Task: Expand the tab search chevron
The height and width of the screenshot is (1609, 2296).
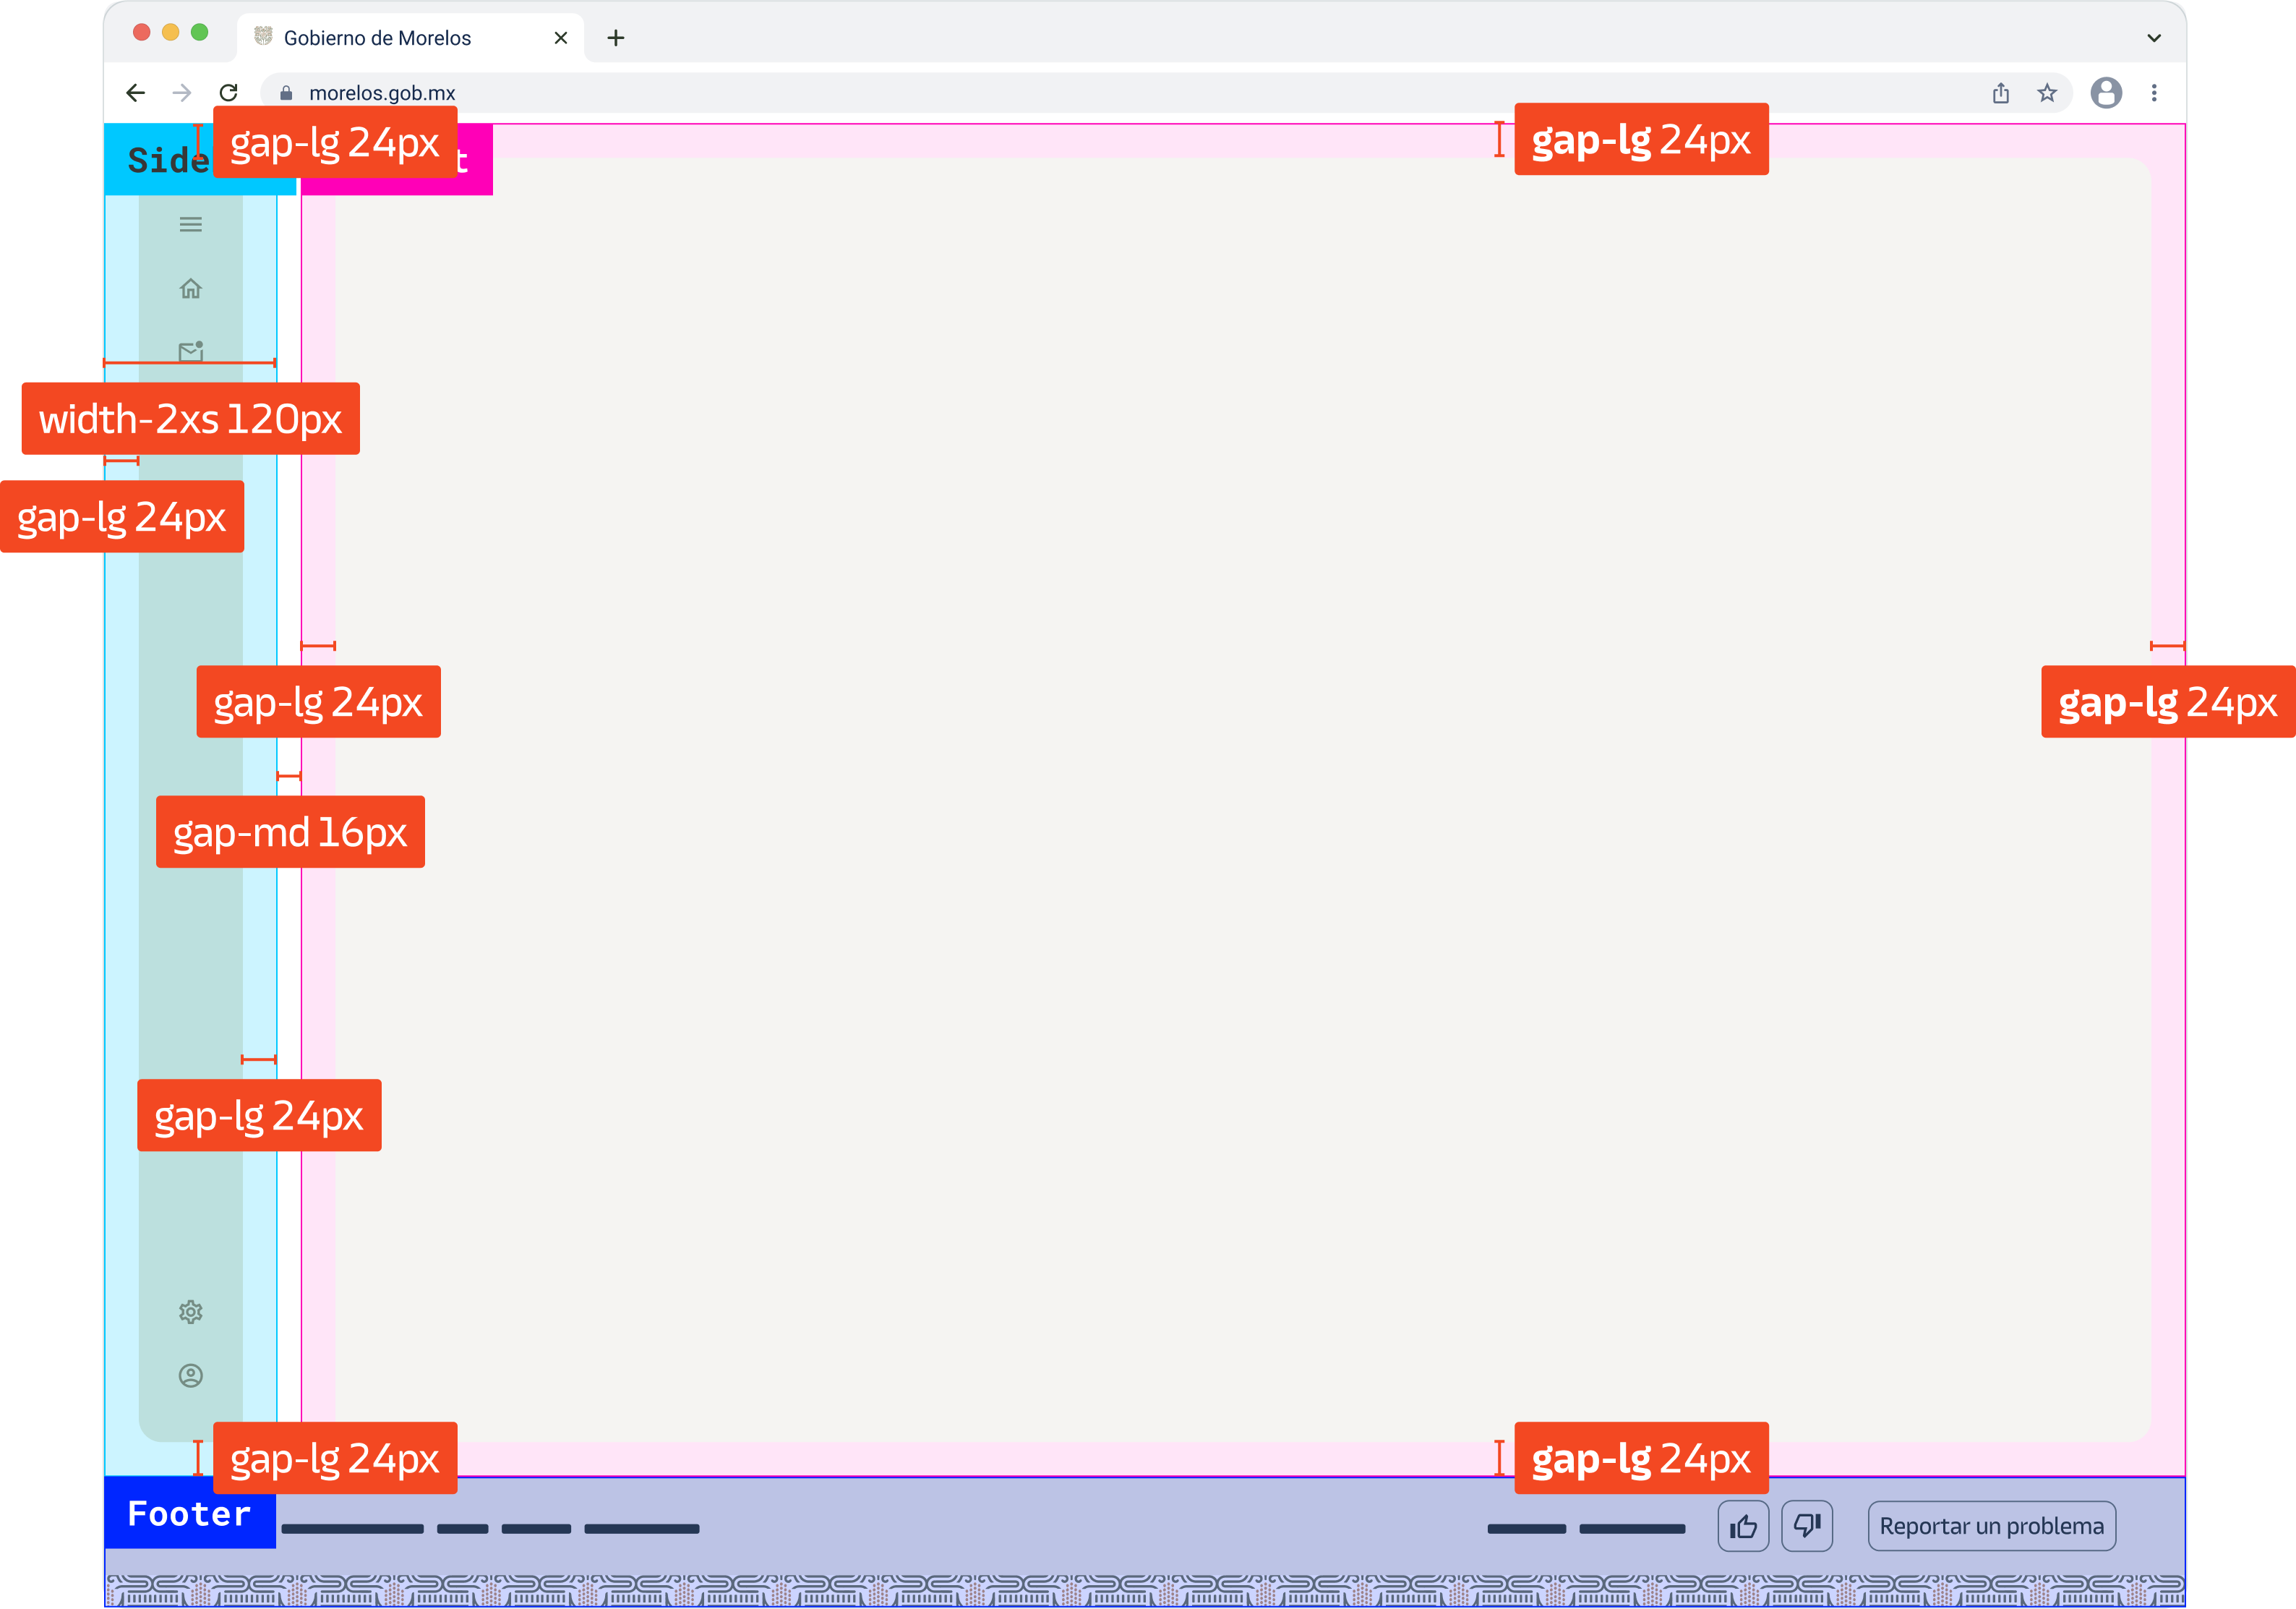Action: pyautogui.click(x=2154, y=38)
